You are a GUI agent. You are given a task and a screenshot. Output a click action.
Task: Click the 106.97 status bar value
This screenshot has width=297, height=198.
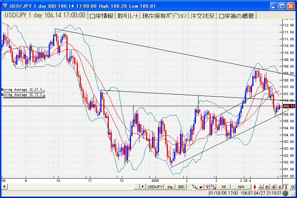[246, 193]
